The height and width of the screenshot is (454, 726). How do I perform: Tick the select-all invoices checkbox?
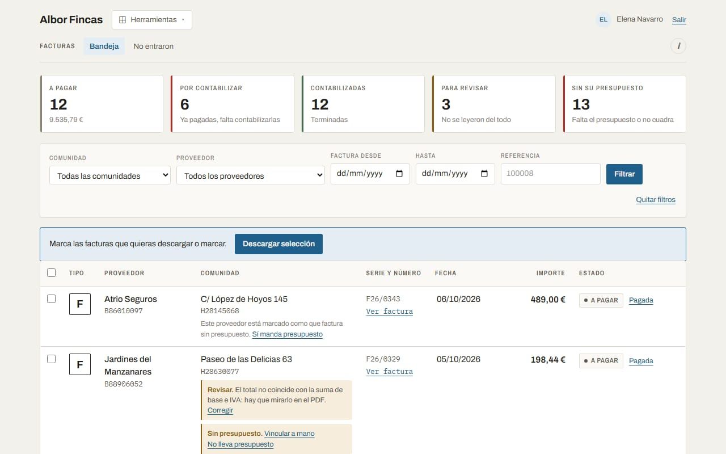pos(52,273)
